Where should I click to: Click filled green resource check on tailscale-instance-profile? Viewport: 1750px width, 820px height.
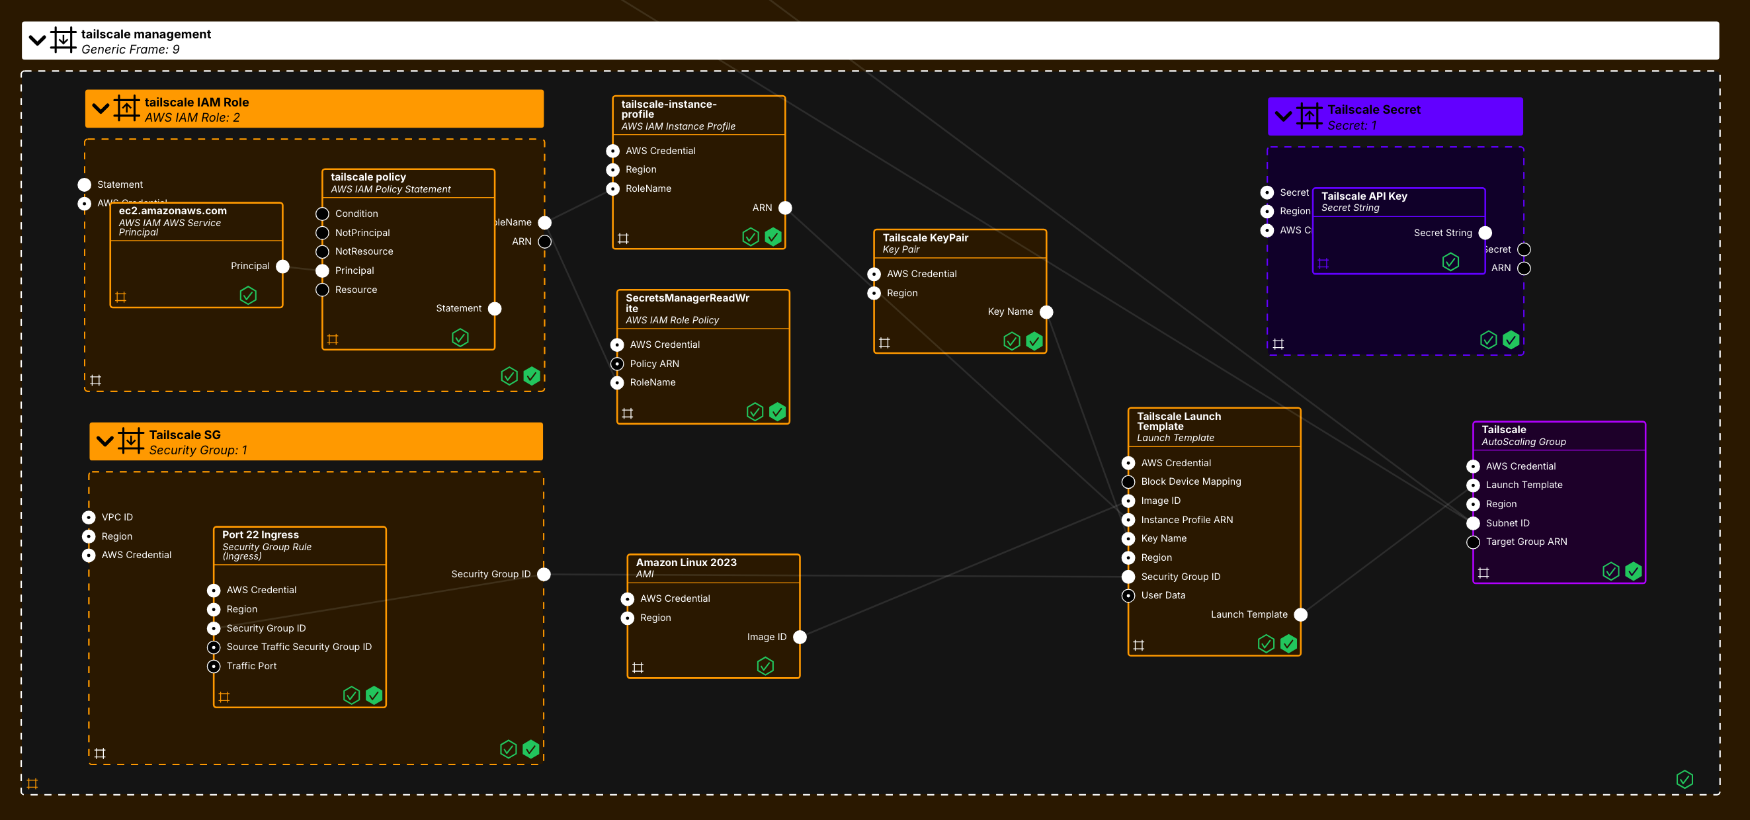coord(773,237)
